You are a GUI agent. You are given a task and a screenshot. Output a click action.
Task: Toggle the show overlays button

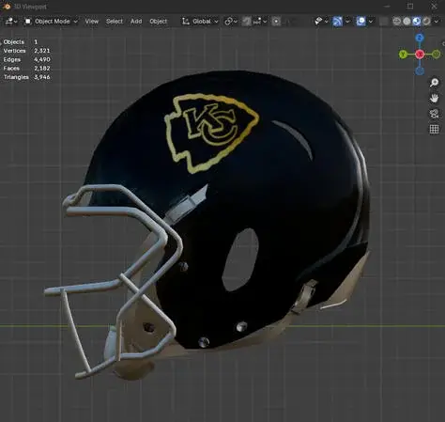(361, 22)
